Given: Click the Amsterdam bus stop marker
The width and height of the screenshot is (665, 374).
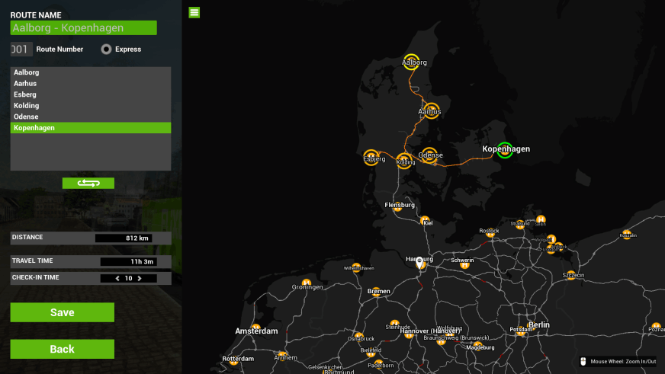Looking at the screenshot, I should (x=255, y=328).
